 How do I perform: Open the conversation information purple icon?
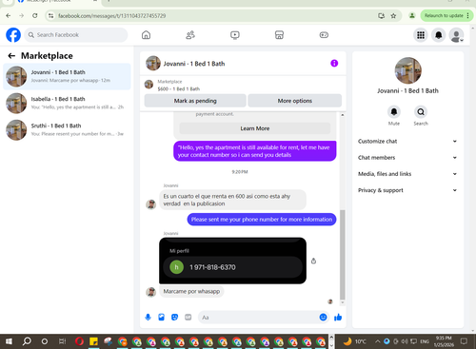click(334, 64)
